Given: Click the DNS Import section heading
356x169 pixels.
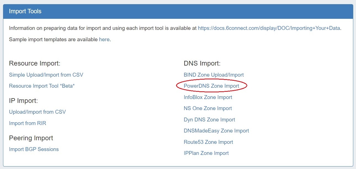Looking at the screenshot, I should click(x=202, y=63).
